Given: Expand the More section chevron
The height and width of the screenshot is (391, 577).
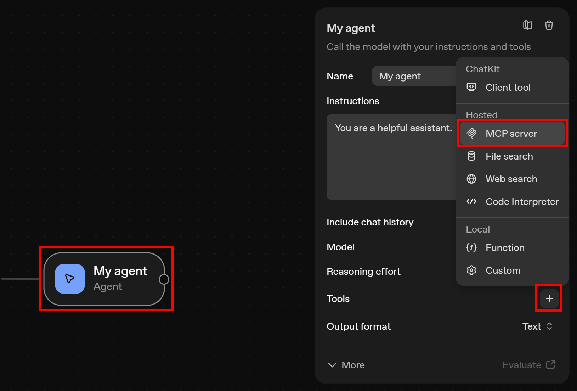Looking at the screenshot, I should coord(332,365).
